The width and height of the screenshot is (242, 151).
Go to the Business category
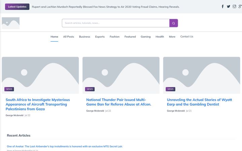(85, 37)
